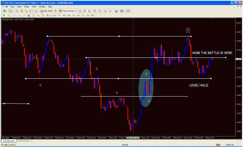Screen dimensions: 243x147
Task: Toggle the Data Window icon
Action: coord(21,11)
